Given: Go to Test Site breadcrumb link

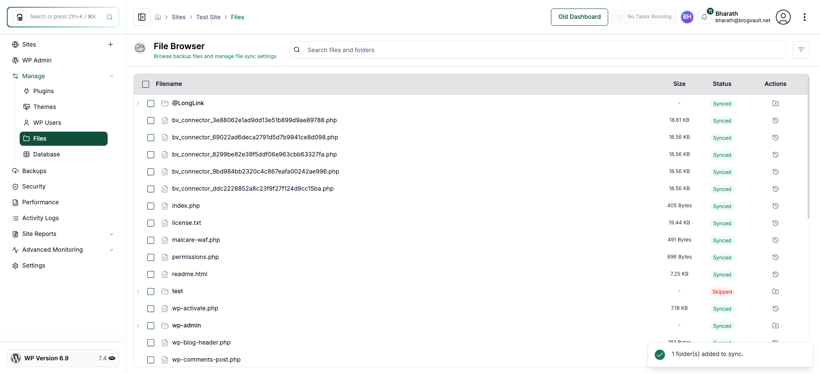Looking at the screenshot, I should [208, 17].
